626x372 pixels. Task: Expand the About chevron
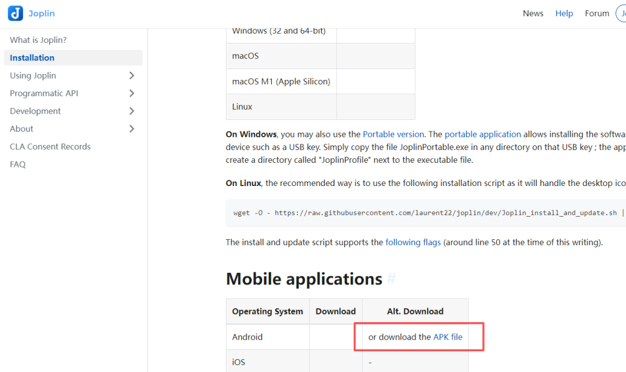(132, 129)
